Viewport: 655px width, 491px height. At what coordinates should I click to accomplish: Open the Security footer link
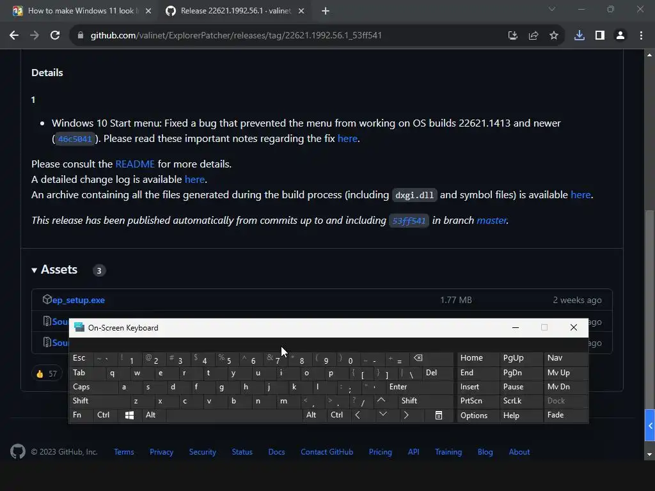pos(203,452)
